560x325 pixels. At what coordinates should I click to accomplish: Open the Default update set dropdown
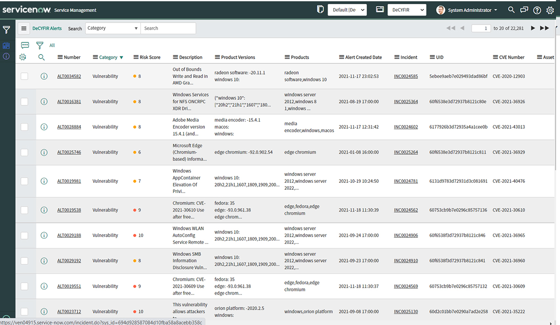[x=347, y=10]
